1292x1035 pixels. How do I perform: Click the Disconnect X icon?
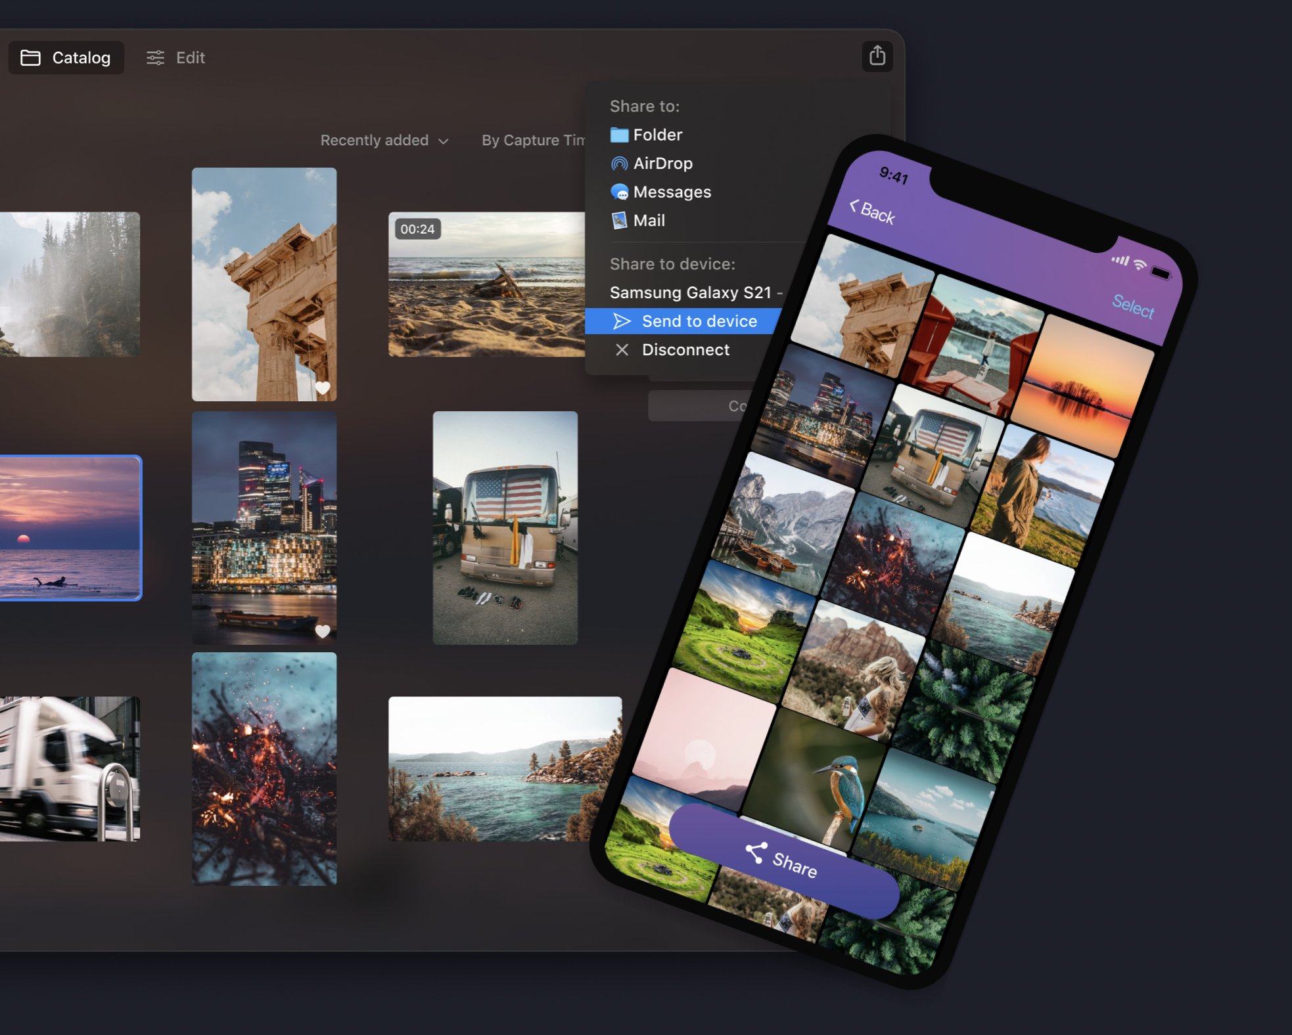pyautogui.click(x=622, y=350)
